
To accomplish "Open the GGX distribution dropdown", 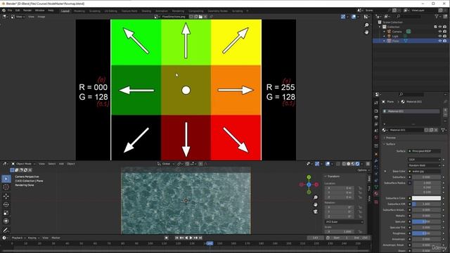I will [424, 160].
